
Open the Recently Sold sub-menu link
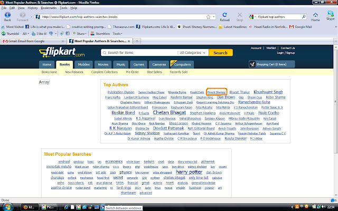pyautogui.click(x=179, y=72)
